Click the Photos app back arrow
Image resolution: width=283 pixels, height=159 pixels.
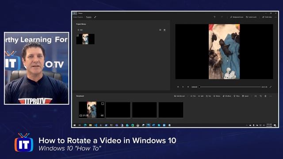[x=74, y=13]
